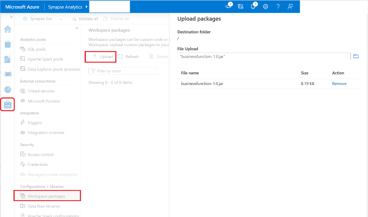Viewport: 368px width, 217px height.
Task: Click the File name column header
Action: 190,73
